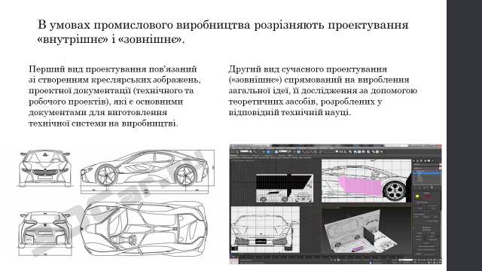Open the Modify tab in command panel
Image resolution: width=482 pixels, height=271 pixels.
[417, 160]
